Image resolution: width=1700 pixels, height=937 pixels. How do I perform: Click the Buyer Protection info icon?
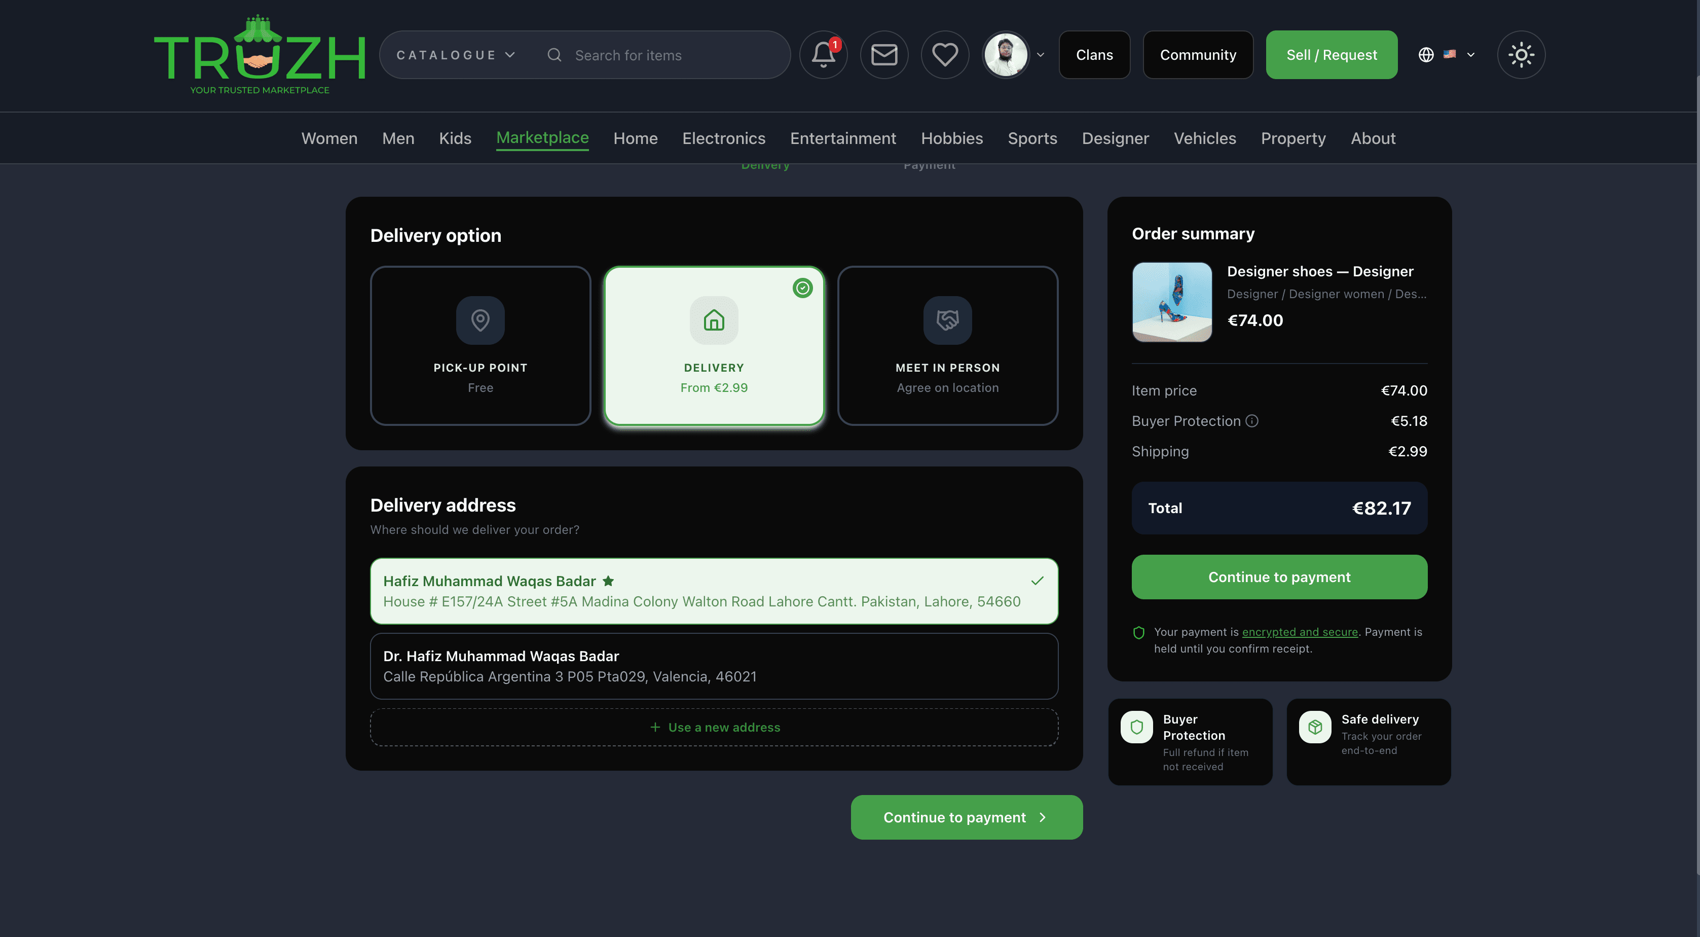click(x=1252, y=421)
